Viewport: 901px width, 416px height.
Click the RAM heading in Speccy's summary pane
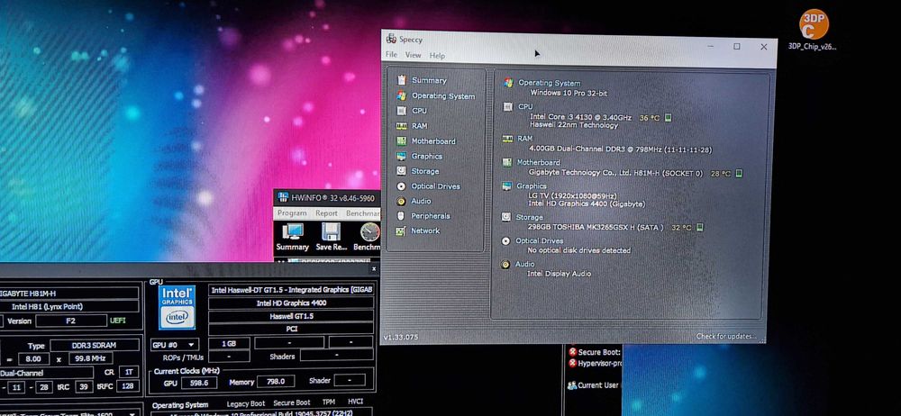524,139
